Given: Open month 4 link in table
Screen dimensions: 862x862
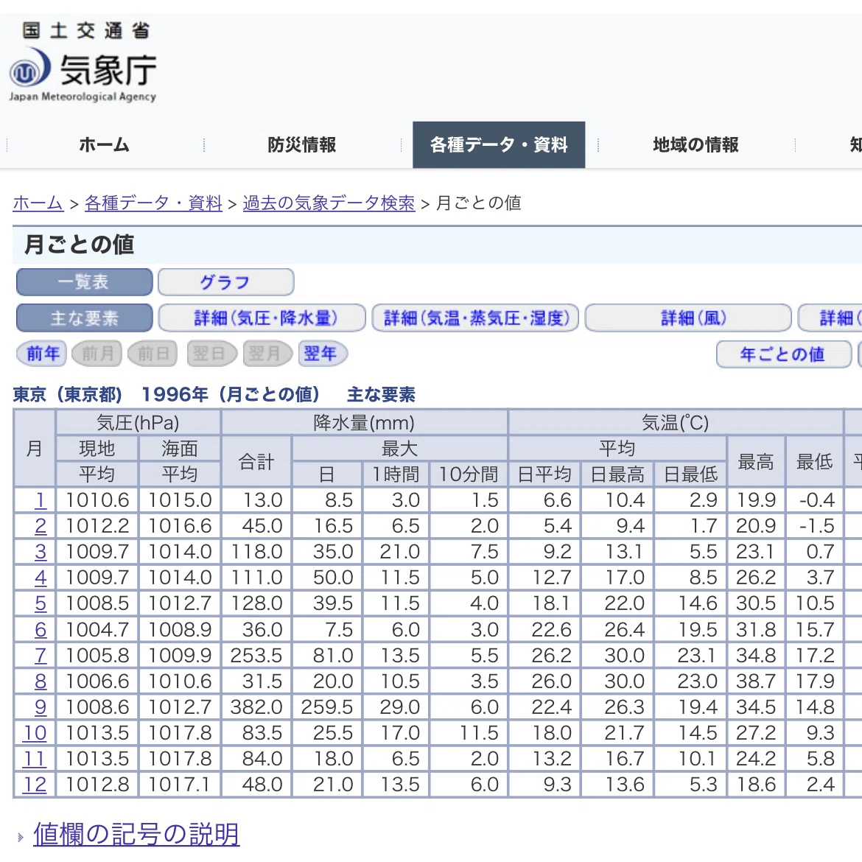Looking at the screenshot, I should coord(40,578).
